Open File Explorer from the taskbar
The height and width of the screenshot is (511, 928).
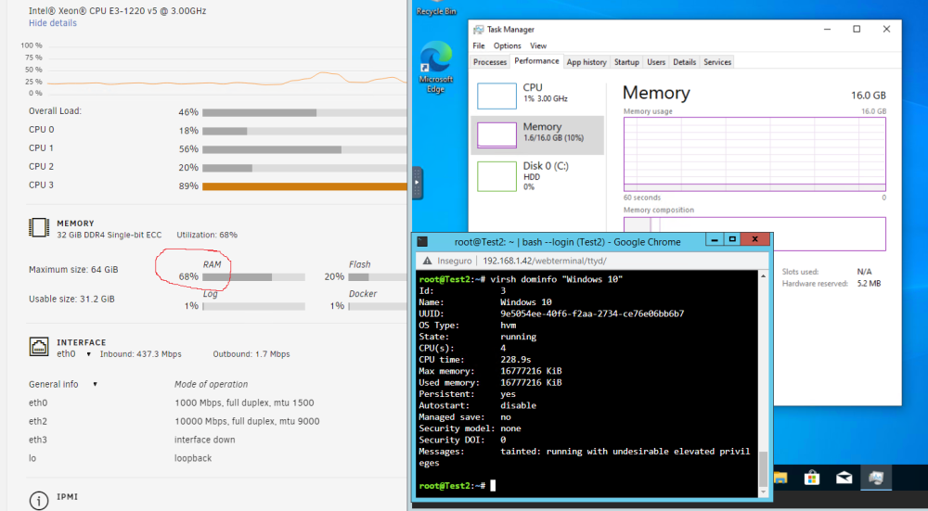pyautogui.click(x=780, y=478)
